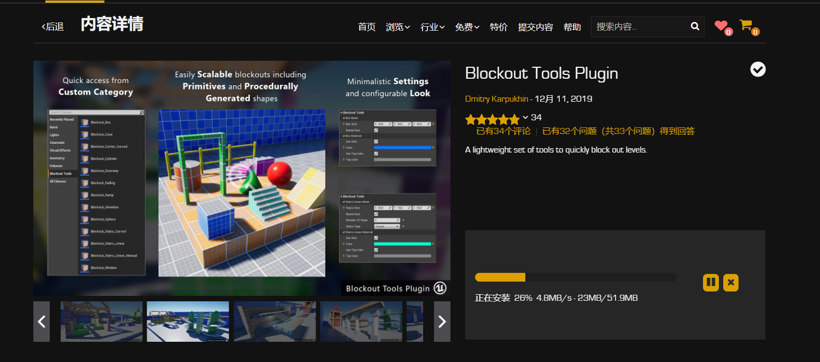Viewport: 820px width, 362px height.
Task: Open the 帮助 menu item
Action: click(x=572, y=27)
